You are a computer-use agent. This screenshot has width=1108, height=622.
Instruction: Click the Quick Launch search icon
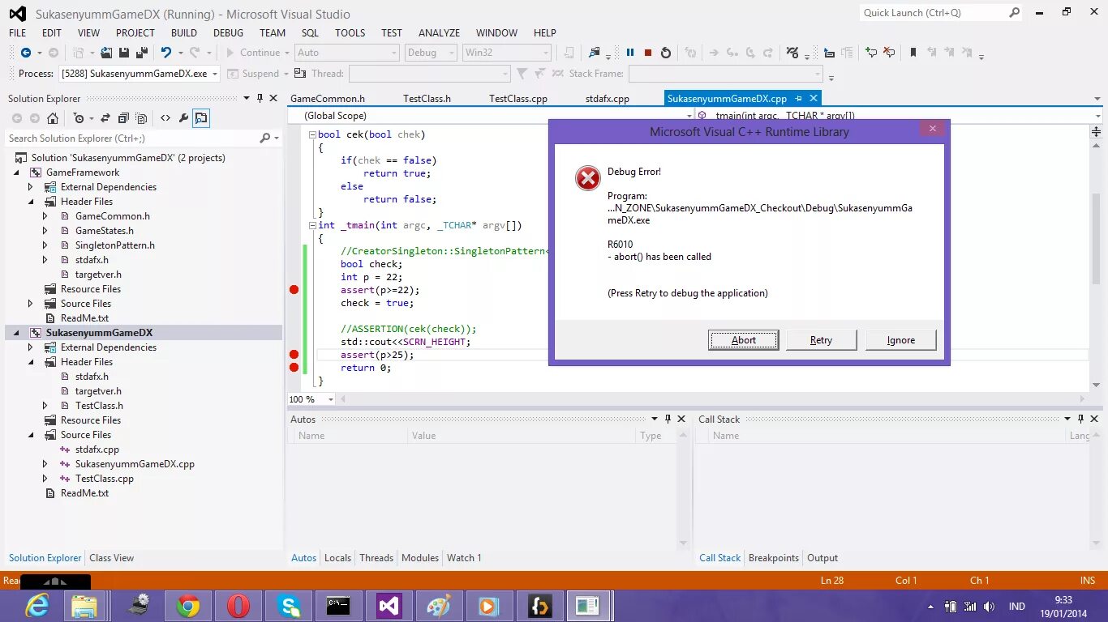(x=1014, y=13)
